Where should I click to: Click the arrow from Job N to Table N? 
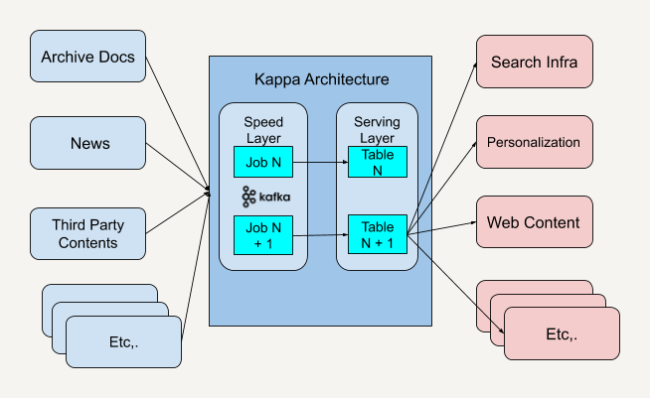[x=318, y=159]
